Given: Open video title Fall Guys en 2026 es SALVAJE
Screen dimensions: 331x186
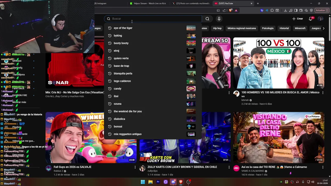Looking at the screenshot, I should tap(72, 167).
